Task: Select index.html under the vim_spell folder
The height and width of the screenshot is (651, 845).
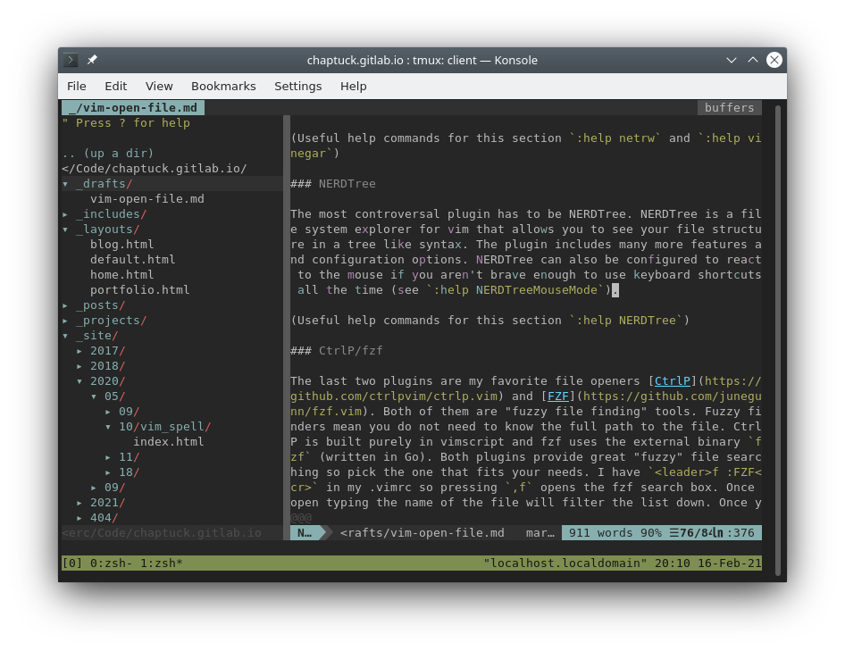Action: [167, 441]
